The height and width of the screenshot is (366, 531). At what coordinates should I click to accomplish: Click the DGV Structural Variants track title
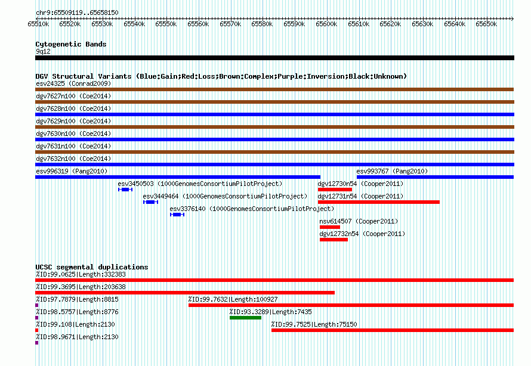pos(221,76)
